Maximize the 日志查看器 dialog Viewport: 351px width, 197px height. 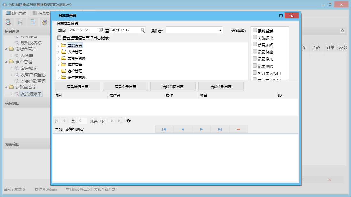pyautogui.click(x=281, y=16)
